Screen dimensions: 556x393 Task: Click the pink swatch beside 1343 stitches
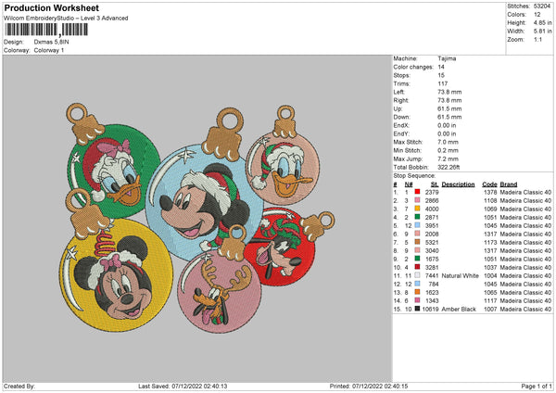[x=417, y=300]
